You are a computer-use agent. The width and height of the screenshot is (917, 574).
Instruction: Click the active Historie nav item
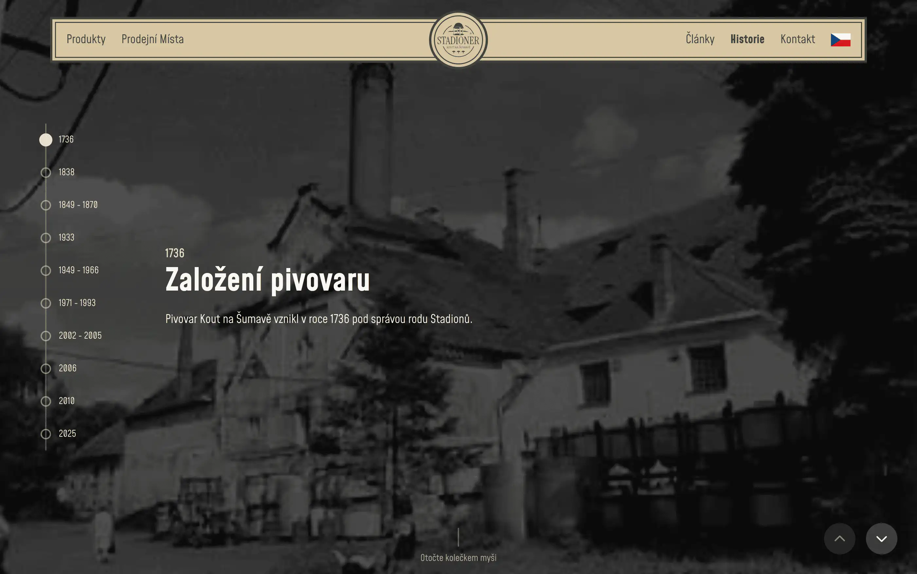coord(747,39)
